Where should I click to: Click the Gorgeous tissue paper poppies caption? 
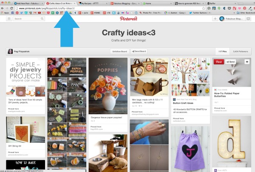[106, 117]
